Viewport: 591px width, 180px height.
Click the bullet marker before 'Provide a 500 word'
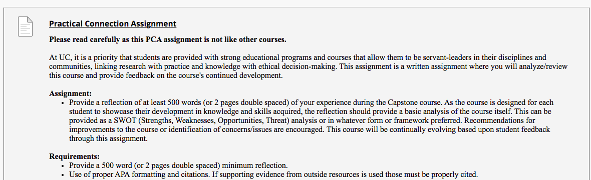(x=63, y=165)
